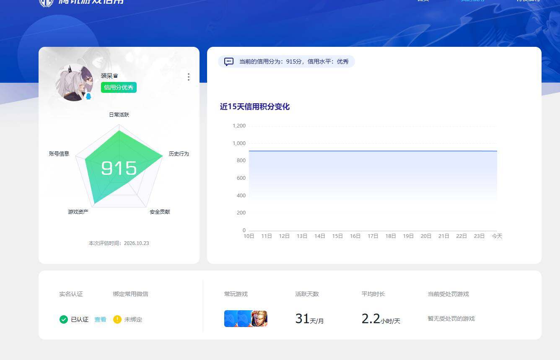
Task: Click the 15日 date on chart axis
Action: pyautogui.click(x=337, y=236)
